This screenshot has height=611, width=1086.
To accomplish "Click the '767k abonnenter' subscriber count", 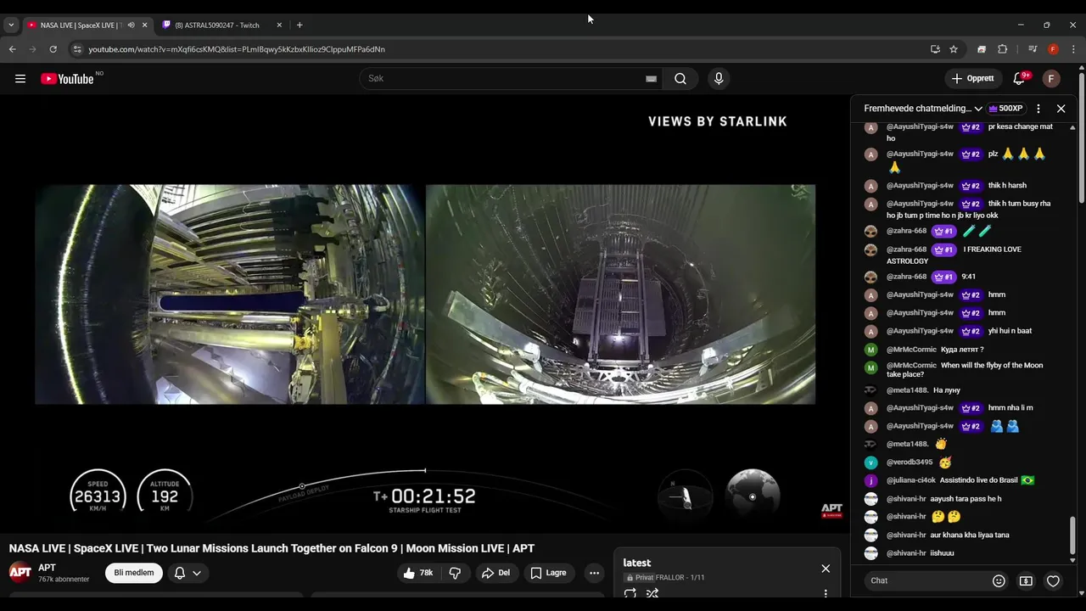I will pos(64,580).
